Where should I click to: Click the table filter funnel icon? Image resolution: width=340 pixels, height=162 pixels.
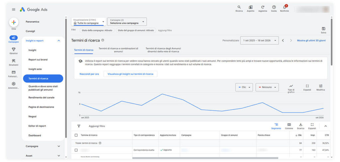click(x=79, y=126)
